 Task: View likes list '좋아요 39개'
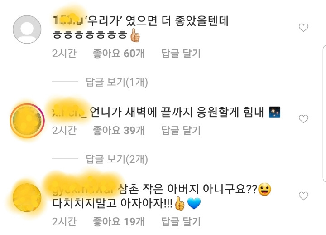point(119,131)
